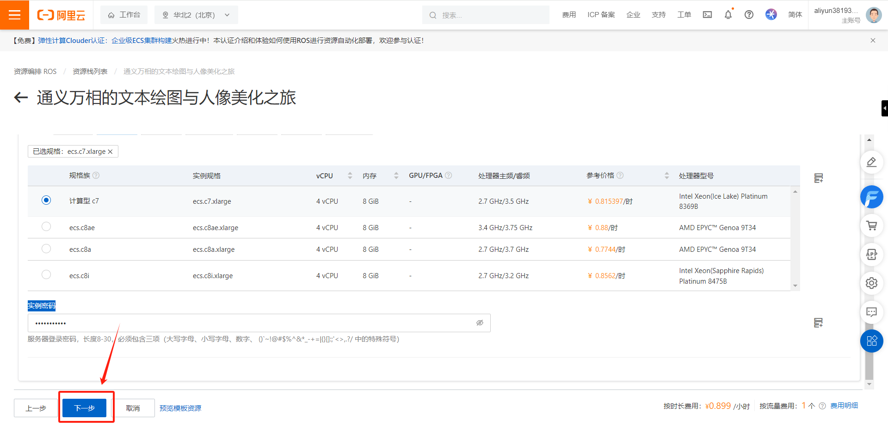Remove selected spec ecs.c7.xlarge tag

[110, 152]
